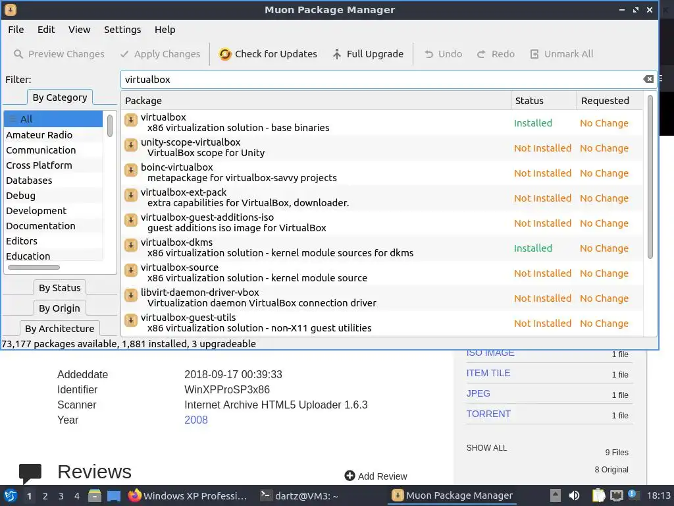The height and width of the screenshot is (506, 674).
Task: Click the Muon icon in the title bar
Action: pos(11,9)
